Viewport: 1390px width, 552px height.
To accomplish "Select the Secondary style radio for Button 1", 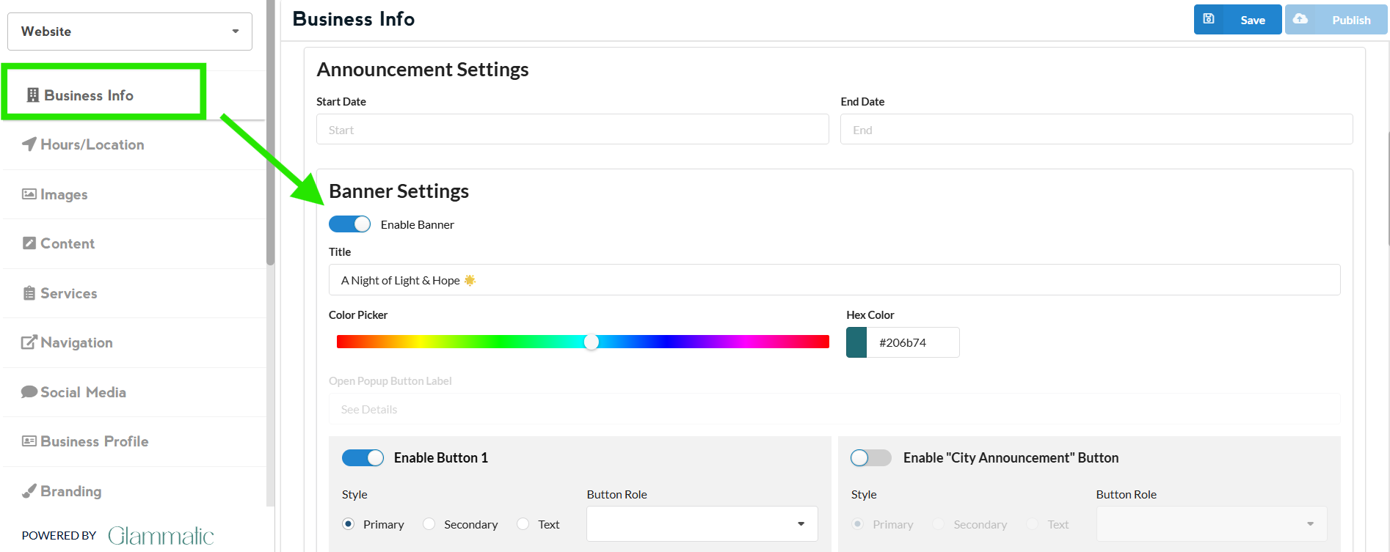I will tap(429, 524).
